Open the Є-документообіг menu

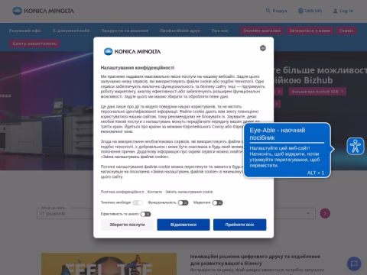point(71,31)
